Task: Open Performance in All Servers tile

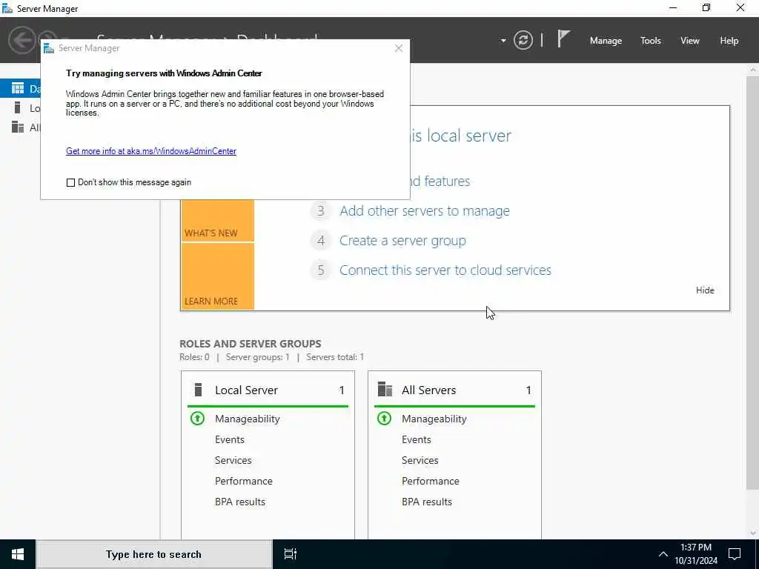Action: pyautogui.click(x=431, y=481)
